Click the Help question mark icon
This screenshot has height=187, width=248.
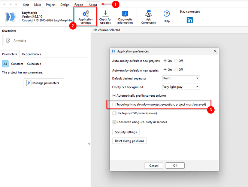167,13
